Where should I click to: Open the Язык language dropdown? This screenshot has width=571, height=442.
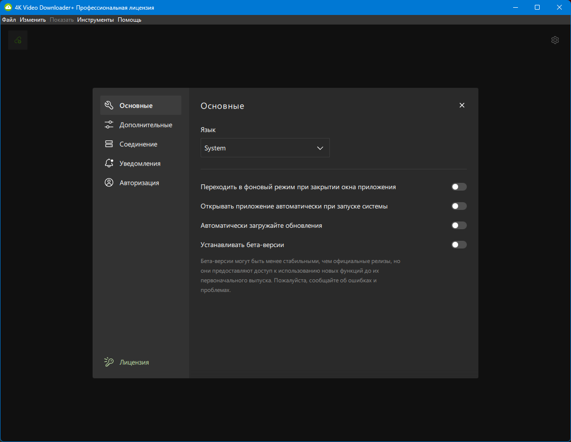(x=265, y=148)
